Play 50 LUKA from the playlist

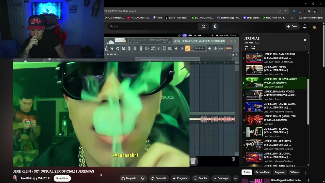point(274,132)
